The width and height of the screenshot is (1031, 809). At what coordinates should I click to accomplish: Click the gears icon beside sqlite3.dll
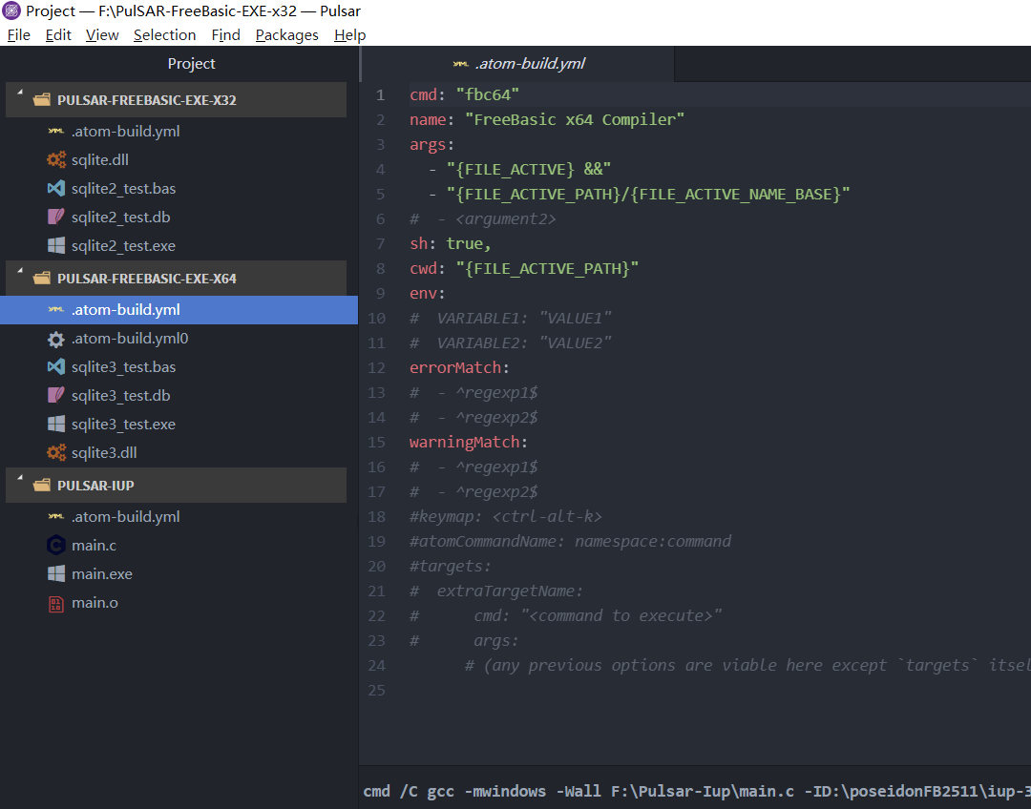coord(56,453)
